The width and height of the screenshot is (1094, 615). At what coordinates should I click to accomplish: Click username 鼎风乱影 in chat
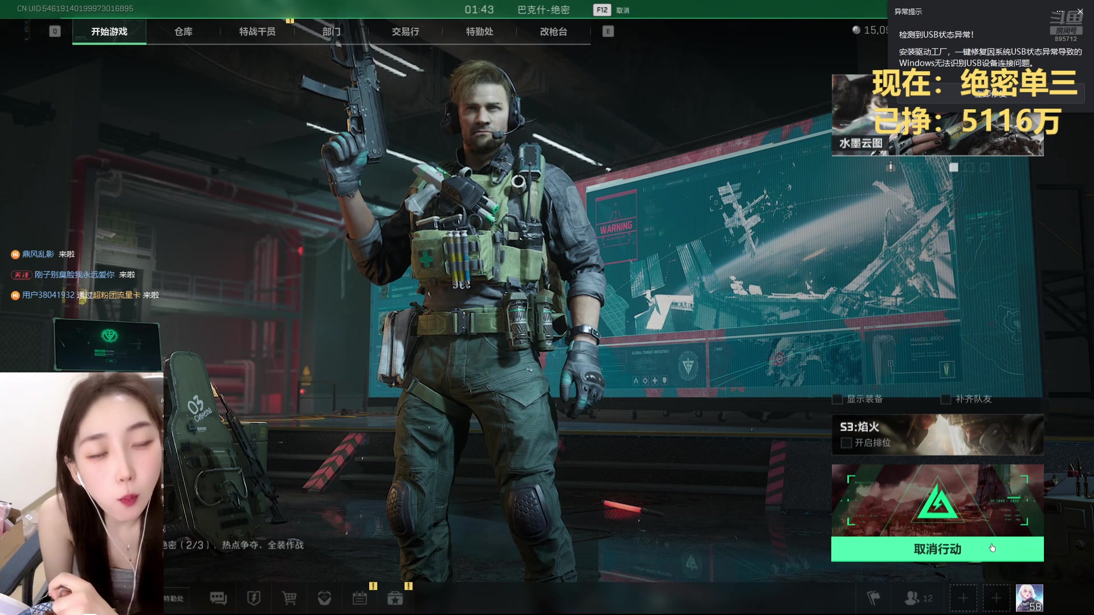[x=38, y=254]
